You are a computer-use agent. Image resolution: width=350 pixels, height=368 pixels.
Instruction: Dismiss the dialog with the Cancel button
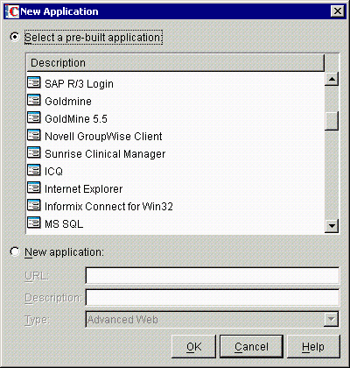pos(251,347)
